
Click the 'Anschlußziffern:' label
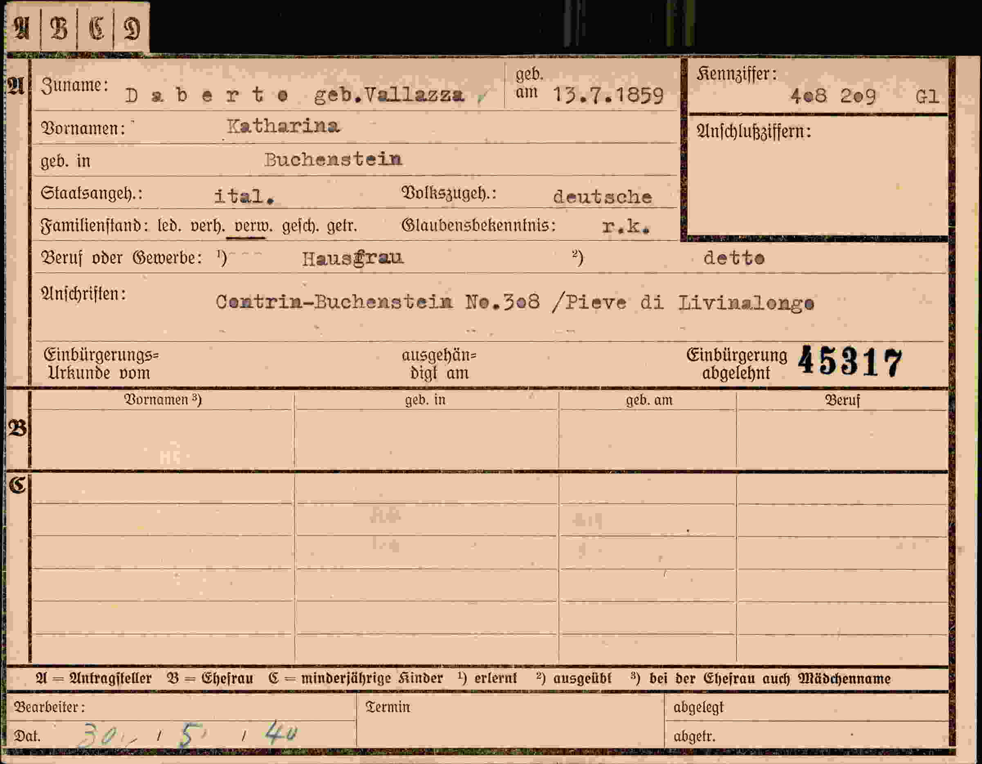tap(753, 131)
